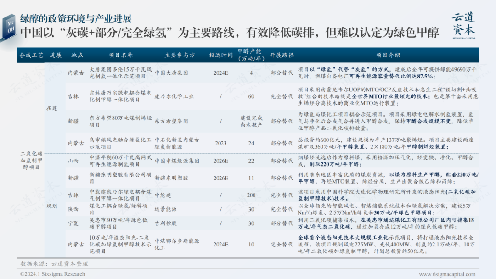Viewport: 496px width, 279px height.
Task: Click the 地点 column header
Action: pos(77,55)
